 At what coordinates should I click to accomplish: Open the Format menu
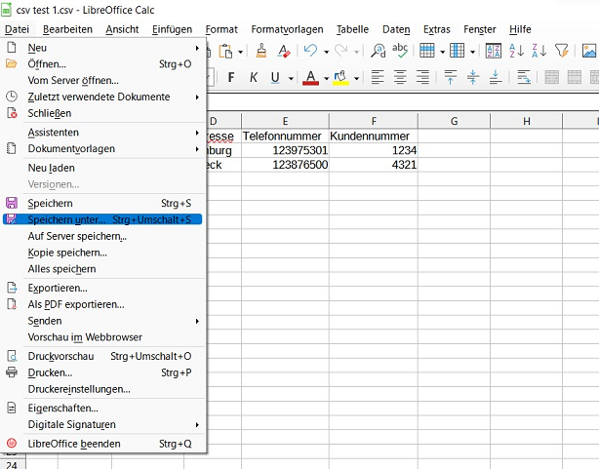[x=221, y=29]
